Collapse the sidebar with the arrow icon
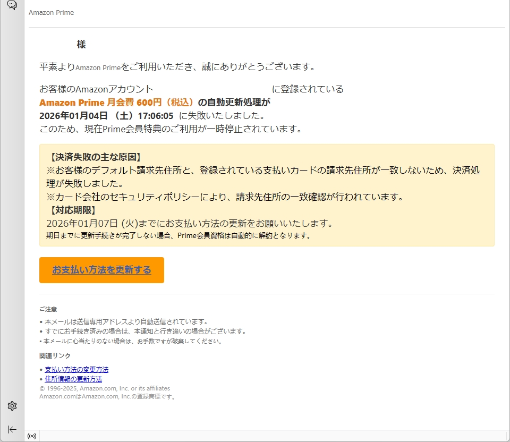The image size is (510, 442). point(12,429)
